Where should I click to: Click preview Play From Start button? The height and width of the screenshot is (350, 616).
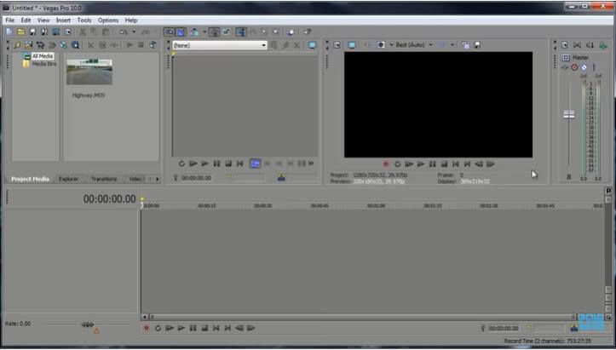click(409, 164)
